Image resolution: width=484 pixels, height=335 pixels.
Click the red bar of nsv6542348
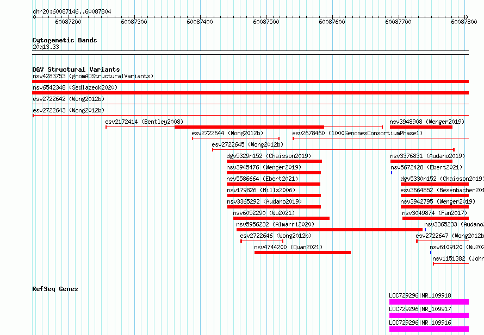250,93
